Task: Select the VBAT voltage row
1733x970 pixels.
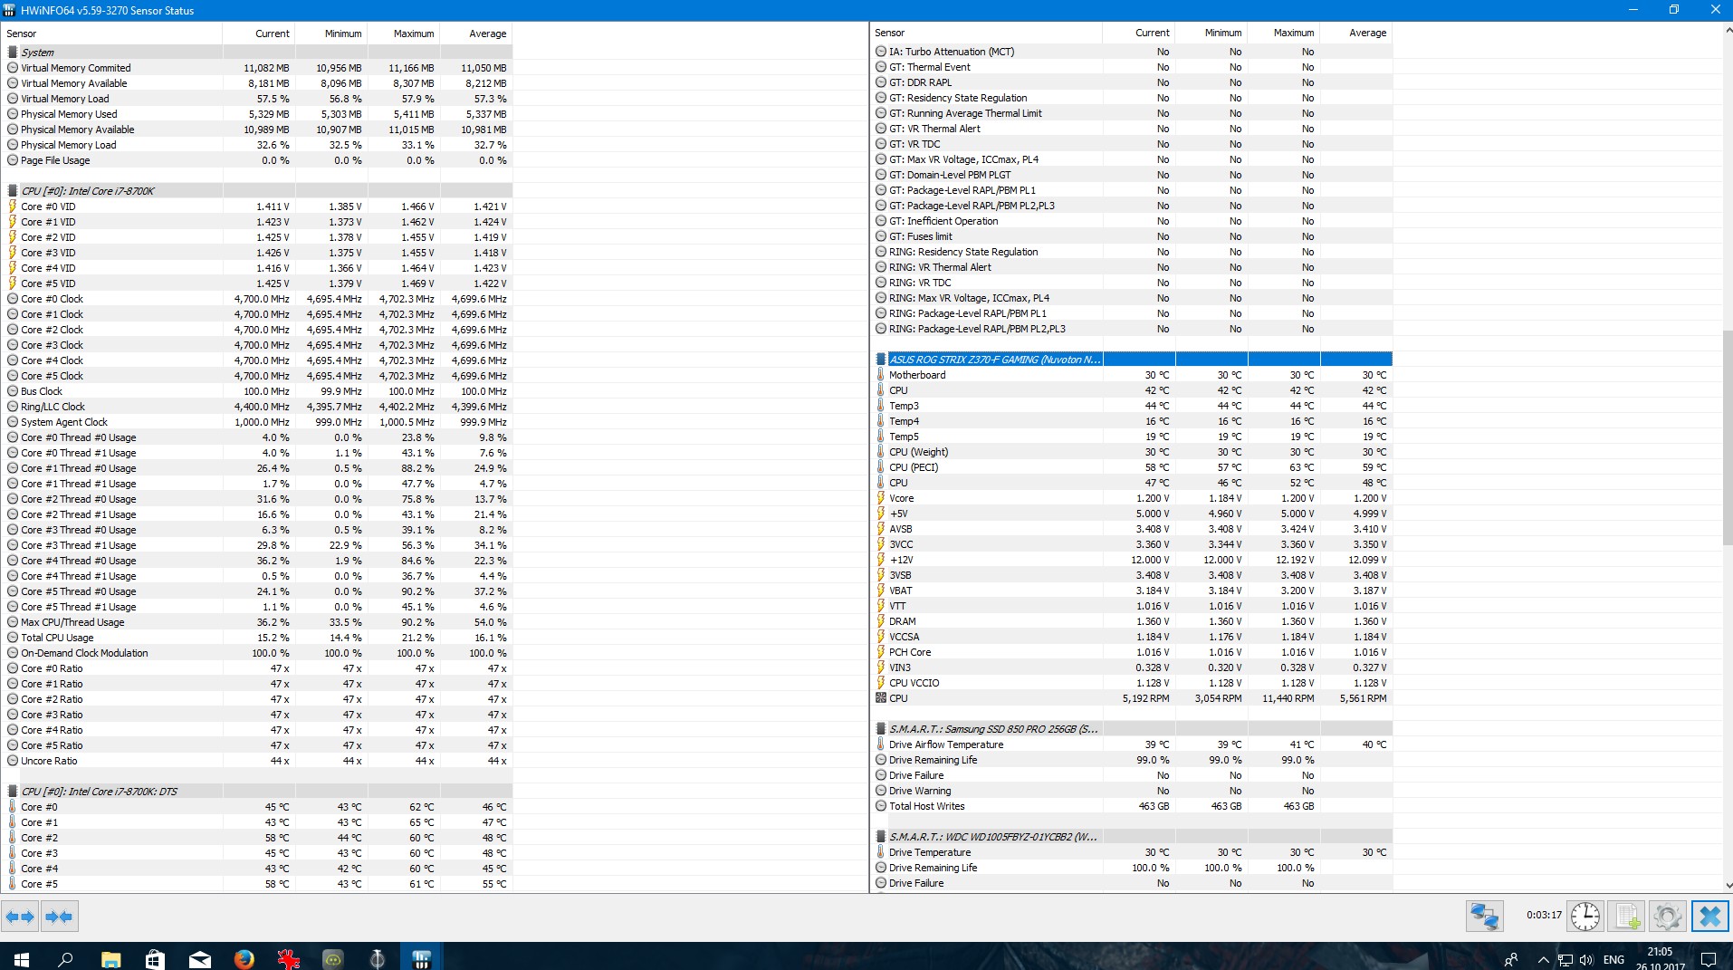Action: (1133, 591)
